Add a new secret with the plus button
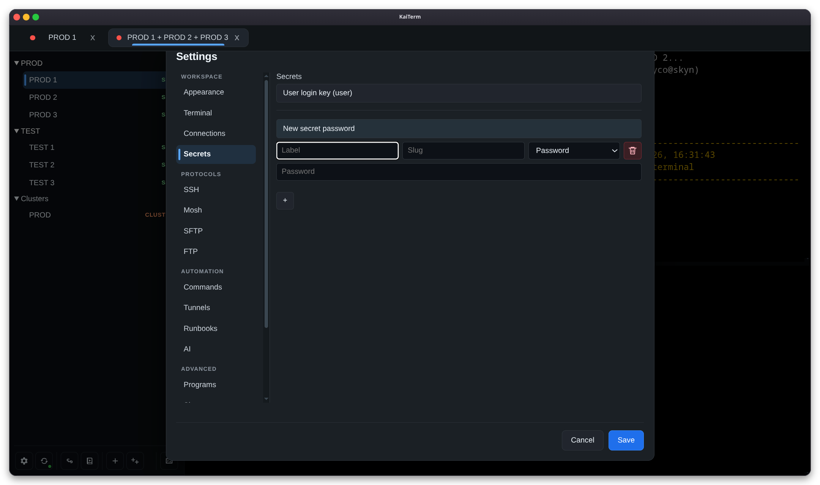The height and width of the screenshot is (485, 820). pos(285,201)
